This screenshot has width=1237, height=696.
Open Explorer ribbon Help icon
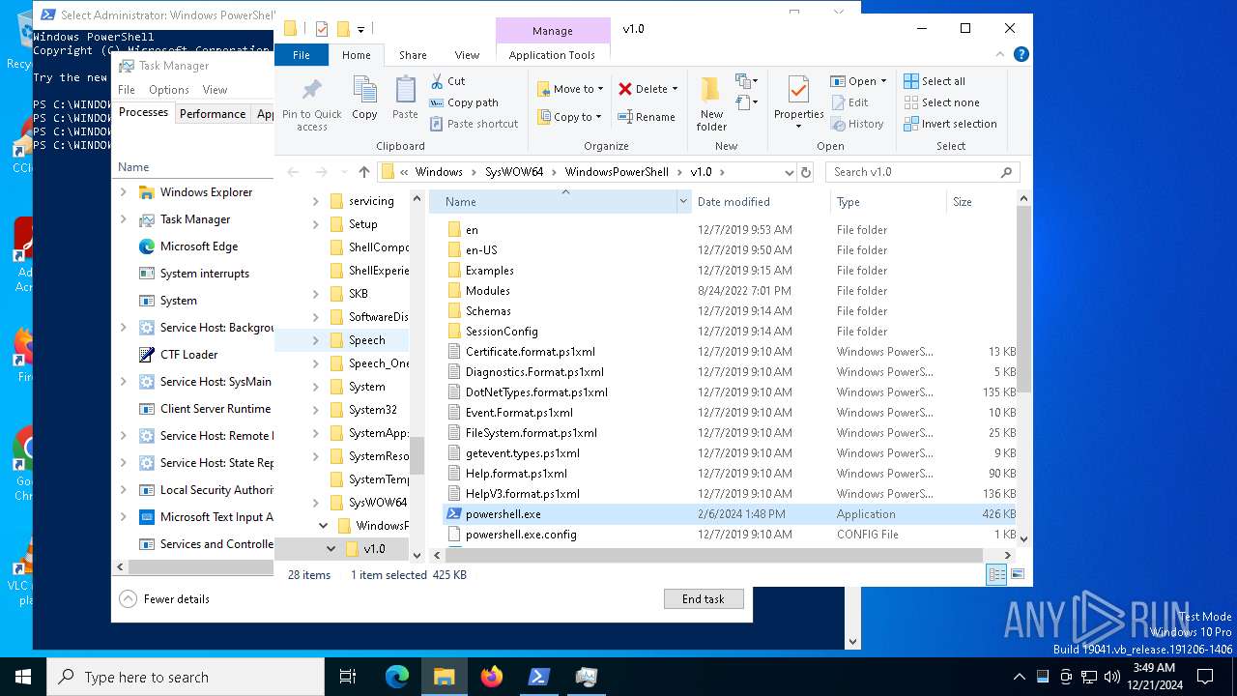click(x=1021, y=55)
